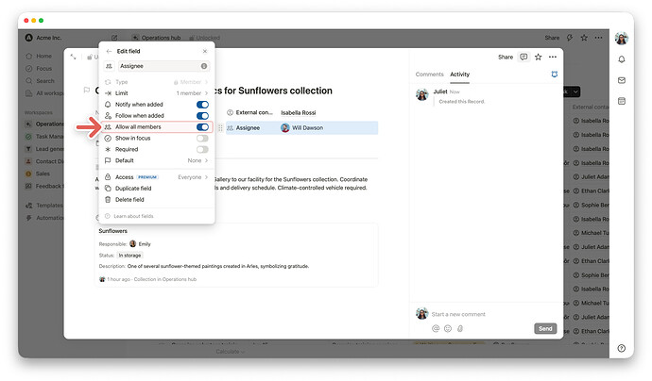This screenshot has height=381, width=652.
Task: Click the info icon in the Assignee name box
Action: [x=204, y=66]
